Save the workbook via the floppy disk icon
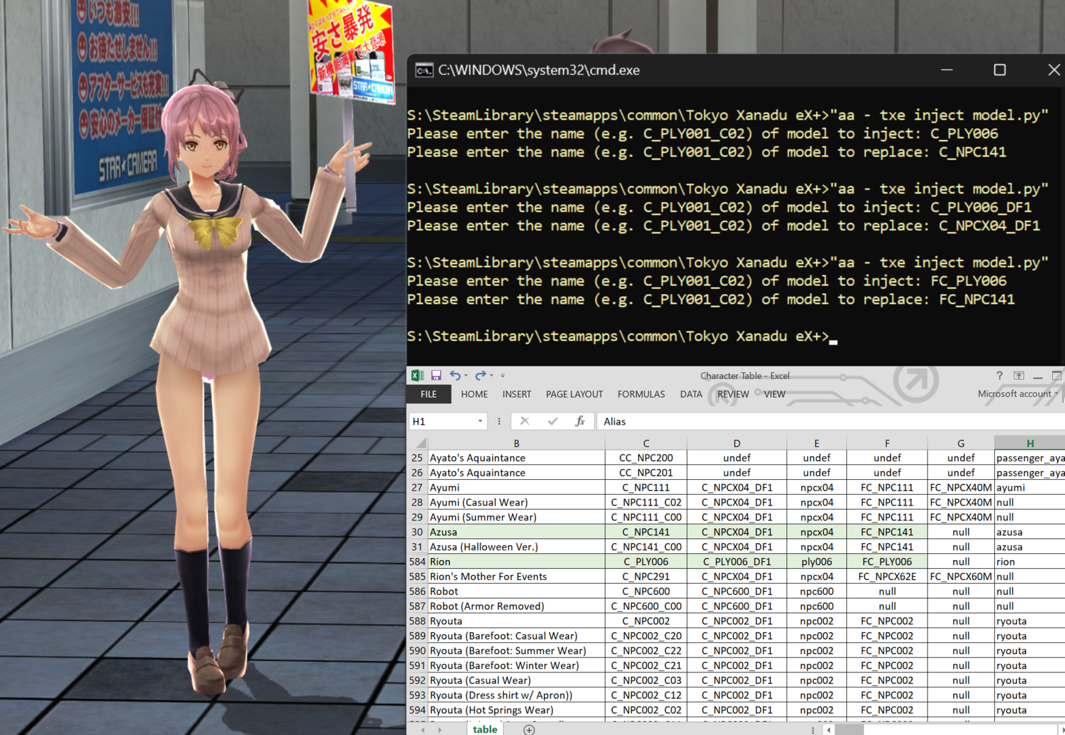The image size is (1065, 735). click(x=436, y=375)
